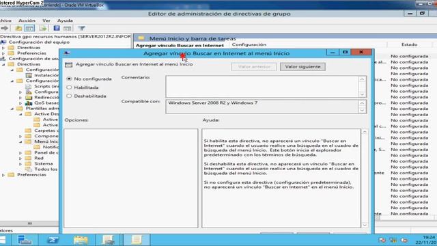This screenshot has height=246, width=437.
Task: Click the QoS basada tree icon
Action: [x=29, y=103]
